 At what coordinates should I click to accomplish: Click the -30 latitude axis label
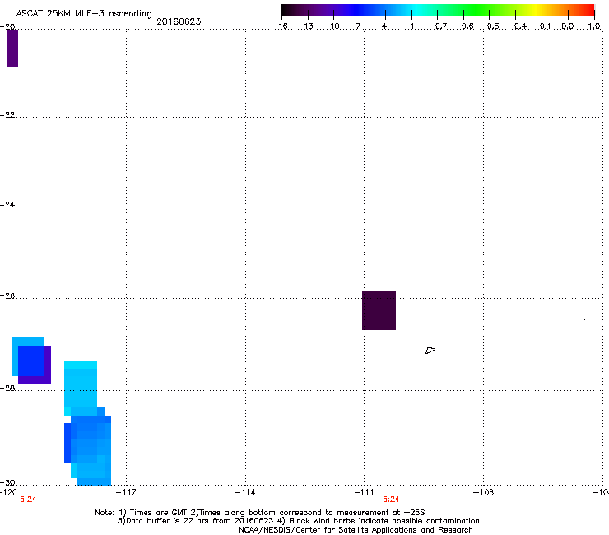tap(7, 482)
